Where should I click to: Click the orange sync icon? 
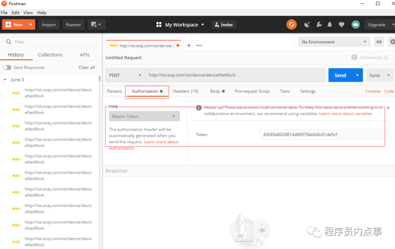tap(291, 24)
